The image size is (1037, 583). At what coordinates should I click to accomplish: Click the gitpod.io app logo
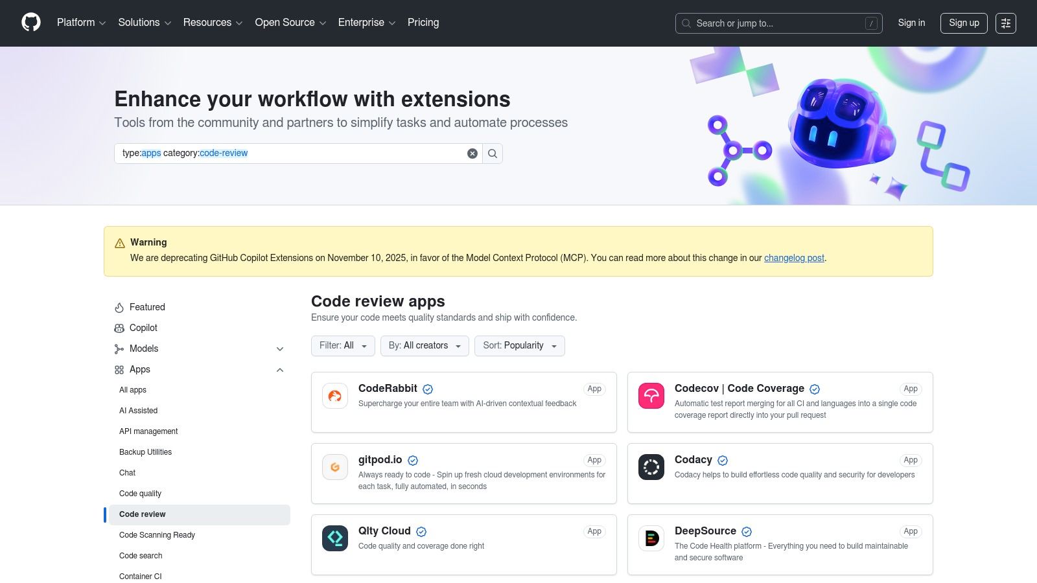point(335,467)
